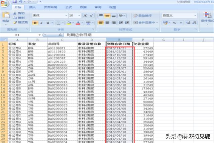Switch to the Insert (插入) tab
Screen dimensions: 214x143
32,7
